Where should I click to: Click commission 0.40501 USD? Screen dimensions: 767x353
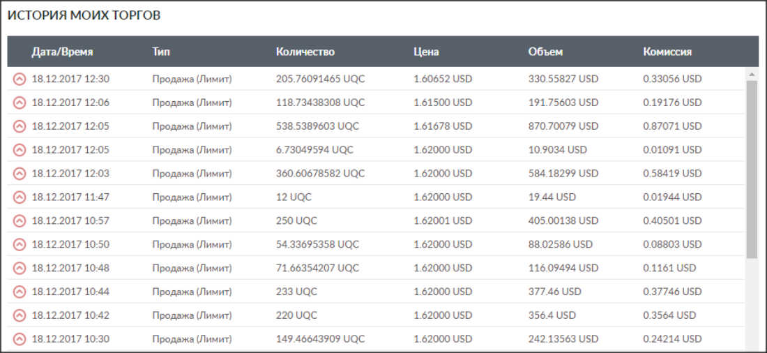(672, 221)
